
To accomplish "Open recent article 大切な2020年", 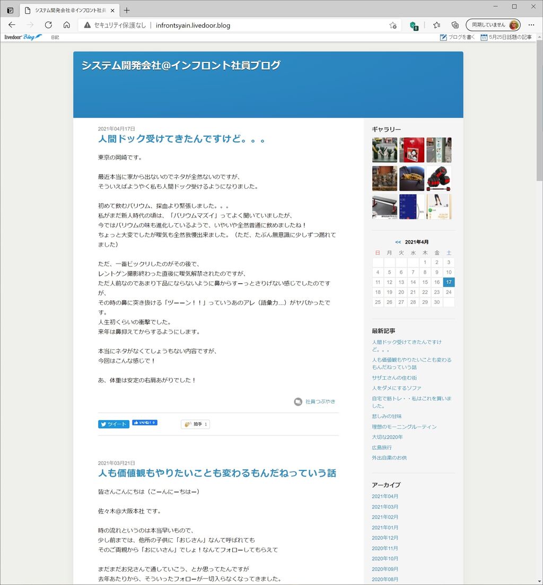I will tap(387, 437).
